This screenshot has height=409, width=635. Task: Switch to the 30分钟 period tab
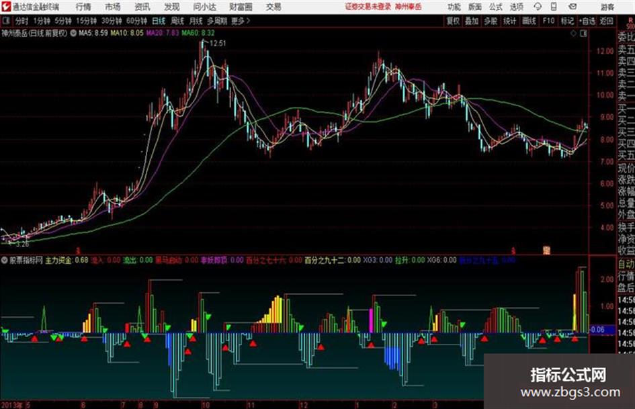coord(112,21)
